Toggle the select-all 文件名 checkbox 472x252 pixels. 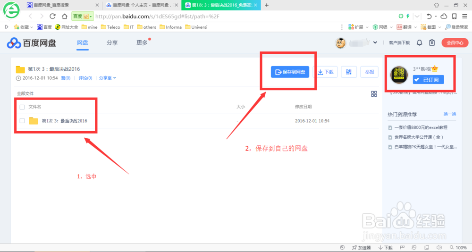click(x=22, y=107)
